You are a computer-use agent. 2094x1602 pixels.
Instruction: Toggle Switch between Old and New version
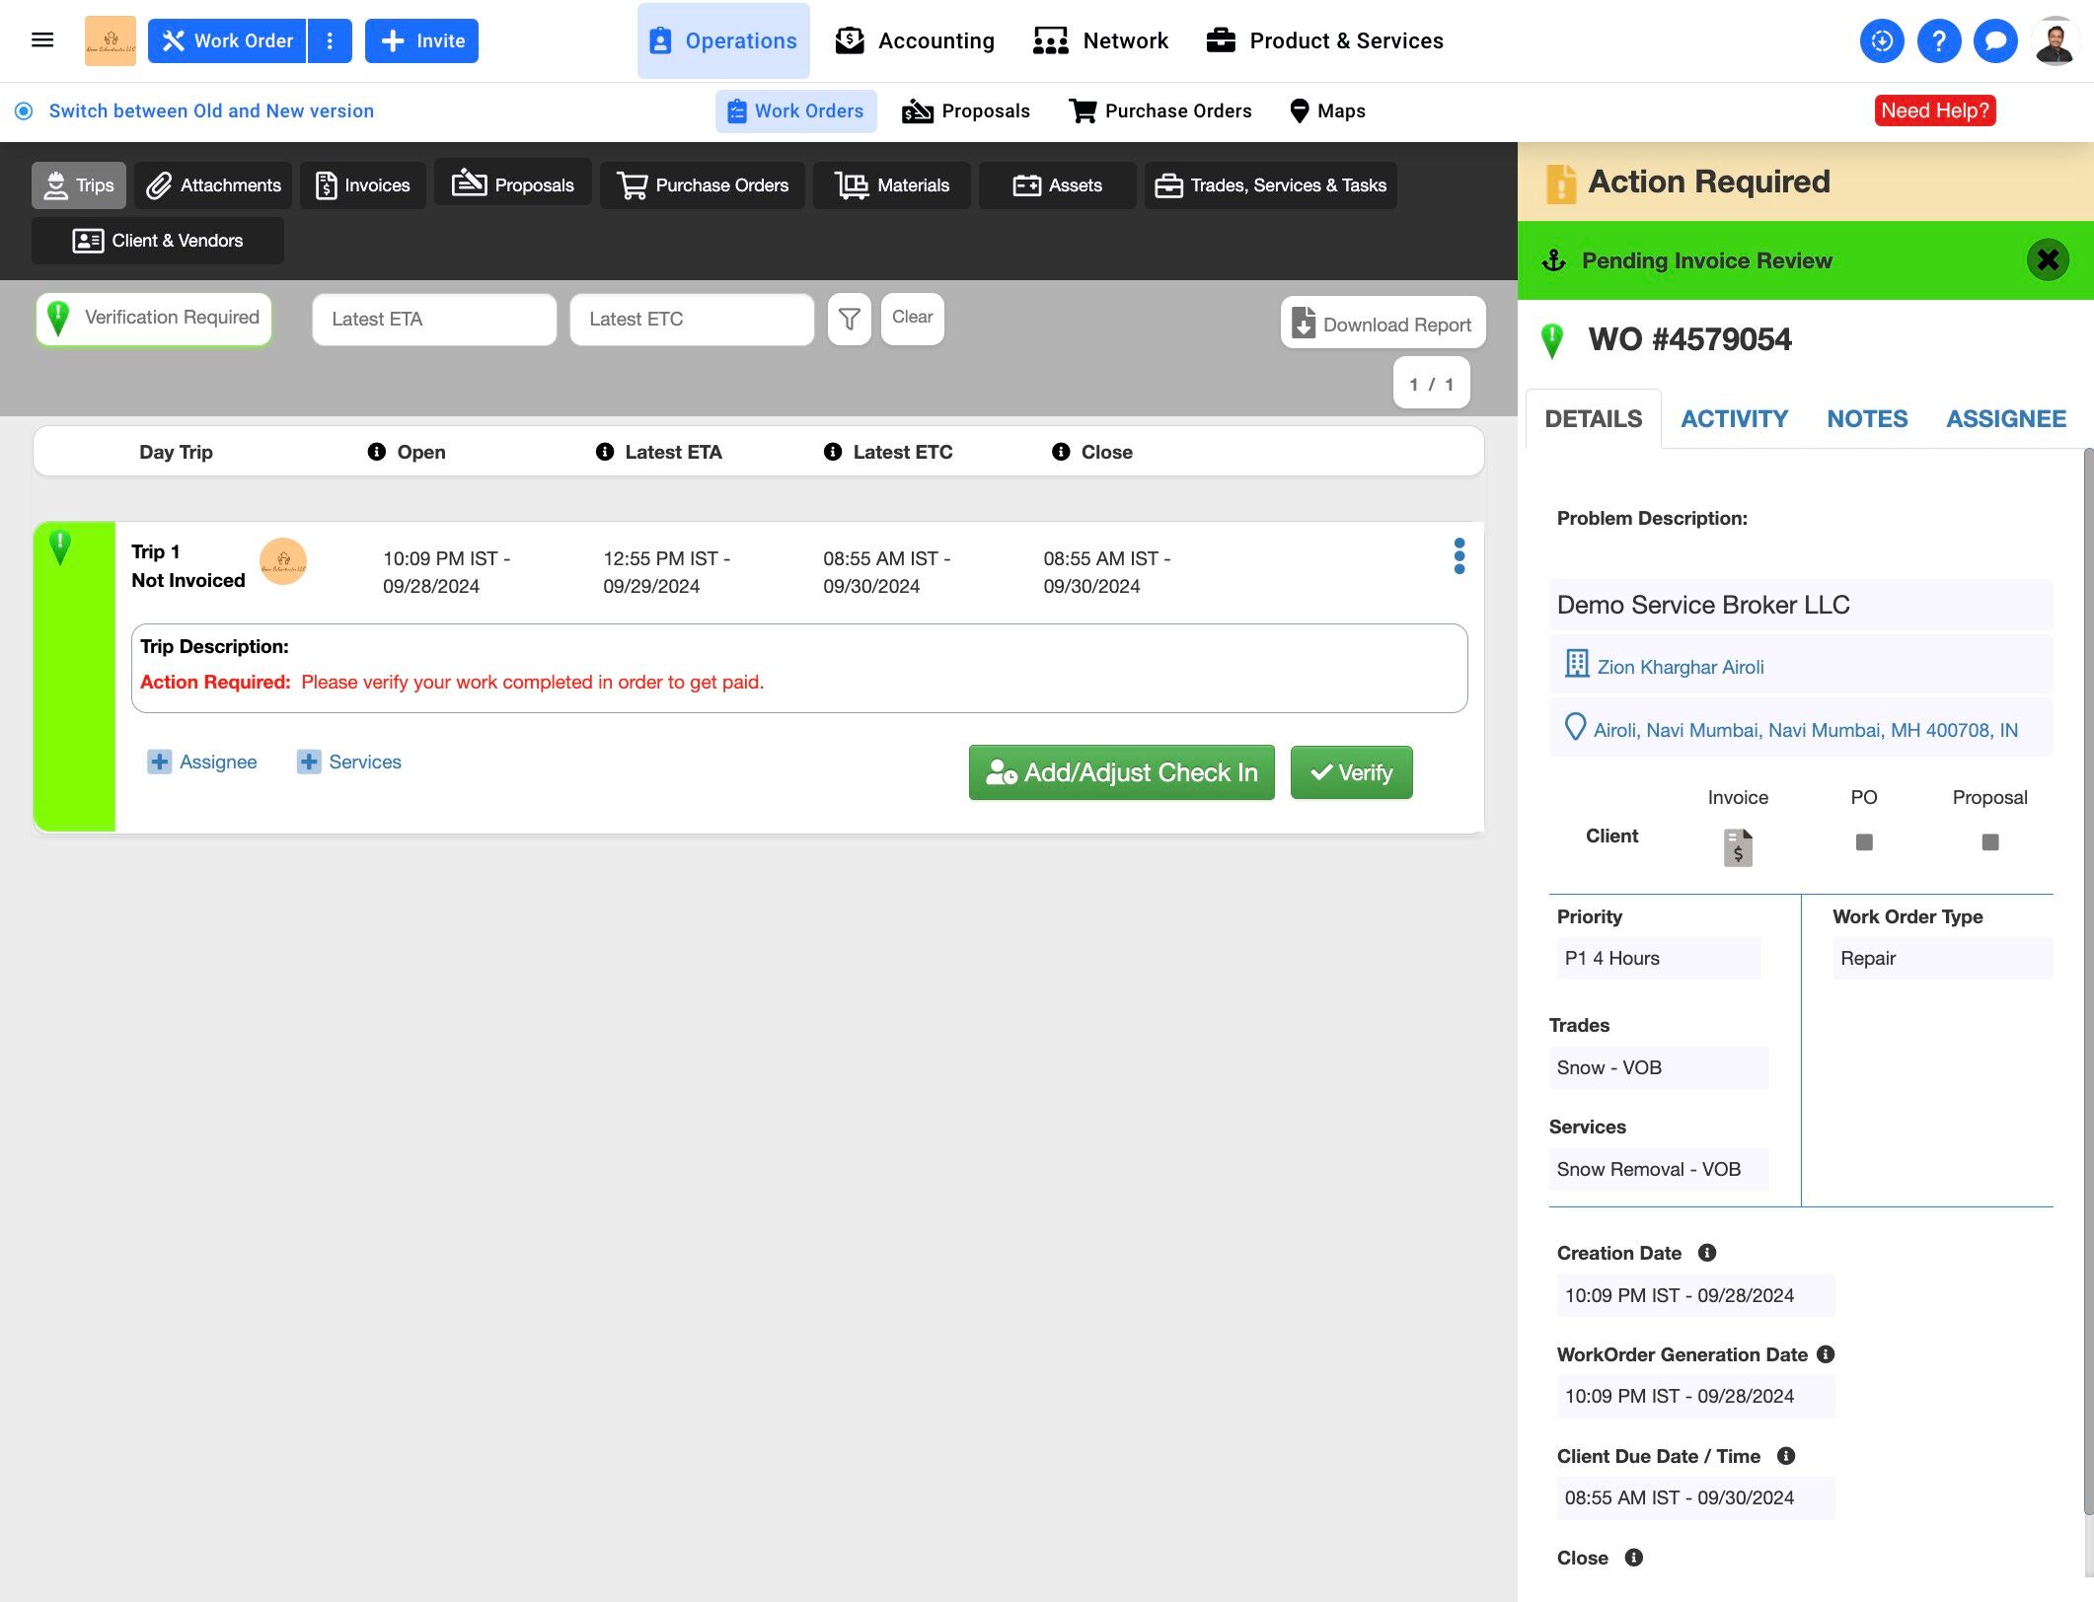pos(24,111)
